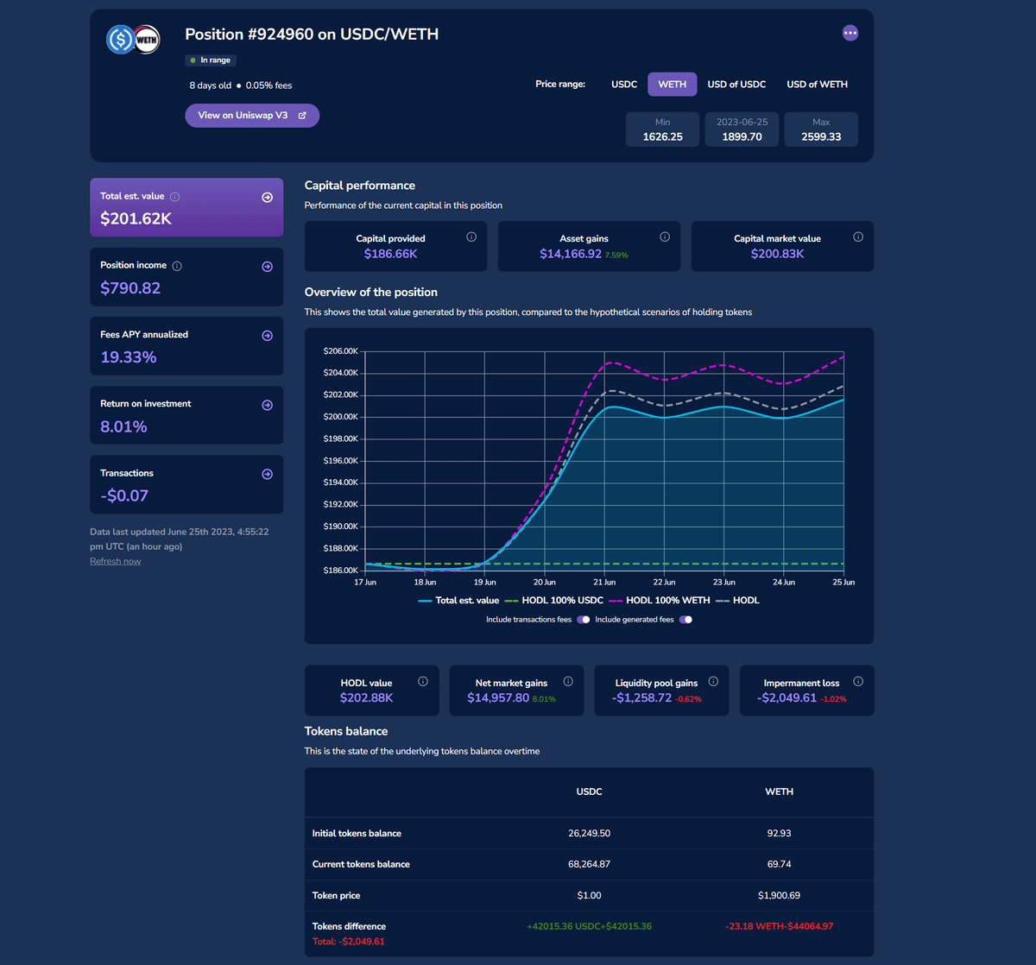Click info icon on Capital provided card
1036x965 pixels.
(471, 237)
